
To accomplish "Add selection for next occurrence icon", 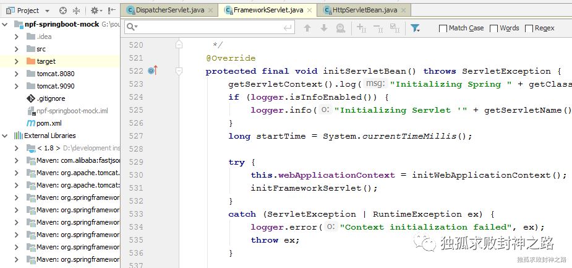I will click(361, 28).
